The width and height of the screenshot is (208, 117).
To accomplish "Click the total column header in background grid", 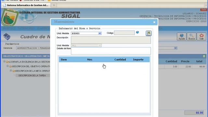I will click(199, 61).
